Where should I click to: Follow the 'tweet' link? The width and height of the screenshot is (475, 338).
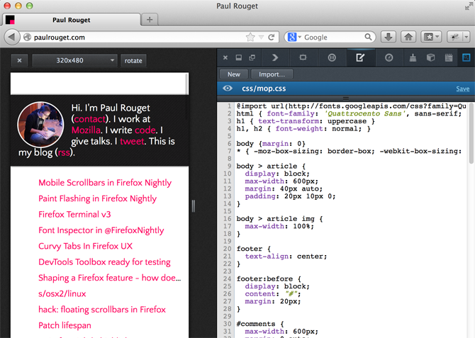point(132,142)
